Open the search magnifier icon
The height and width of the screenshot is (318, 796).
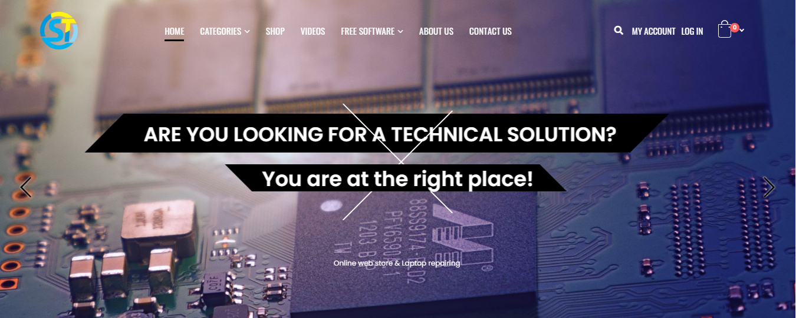pos(619,30)
